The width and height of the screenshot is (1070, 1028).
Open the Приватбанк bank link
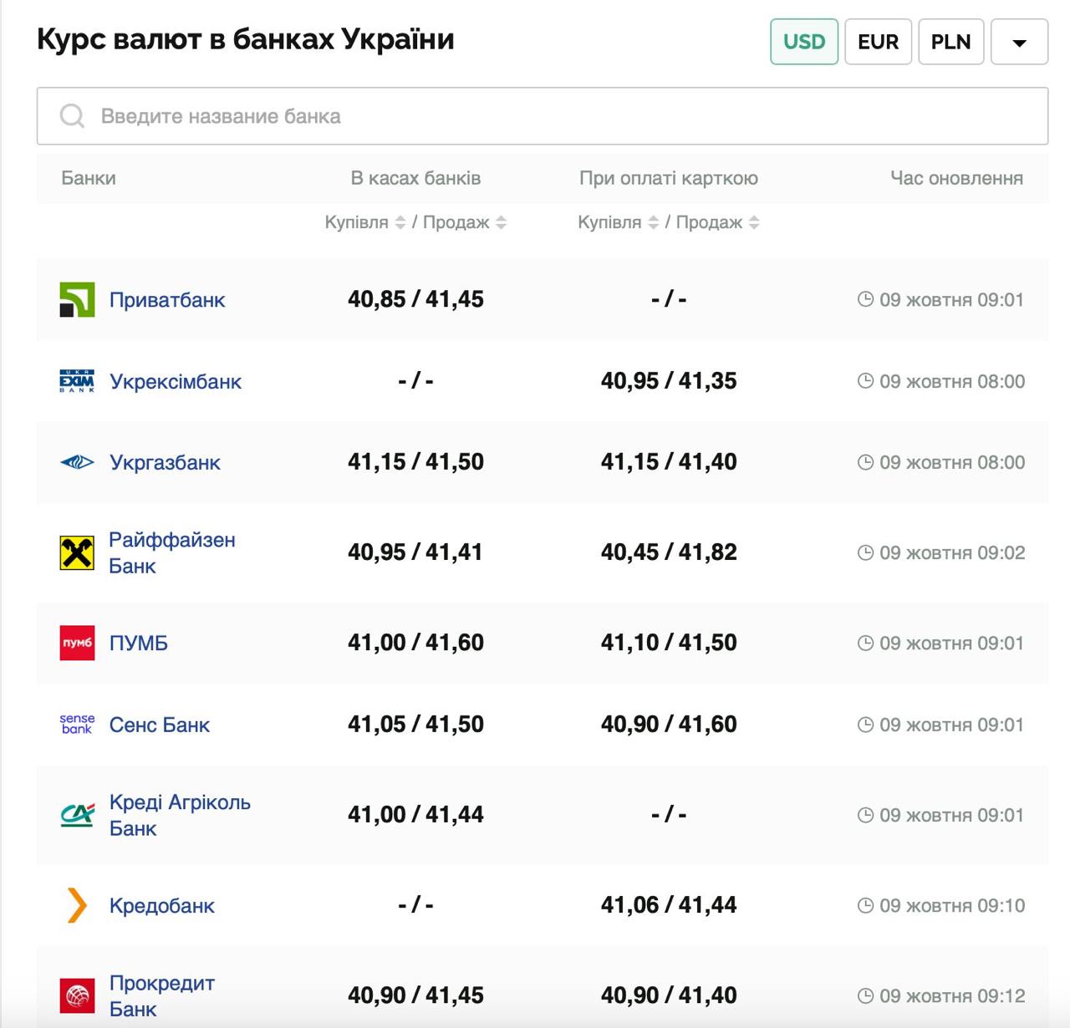pyautogui.click(x=167, y=299)
